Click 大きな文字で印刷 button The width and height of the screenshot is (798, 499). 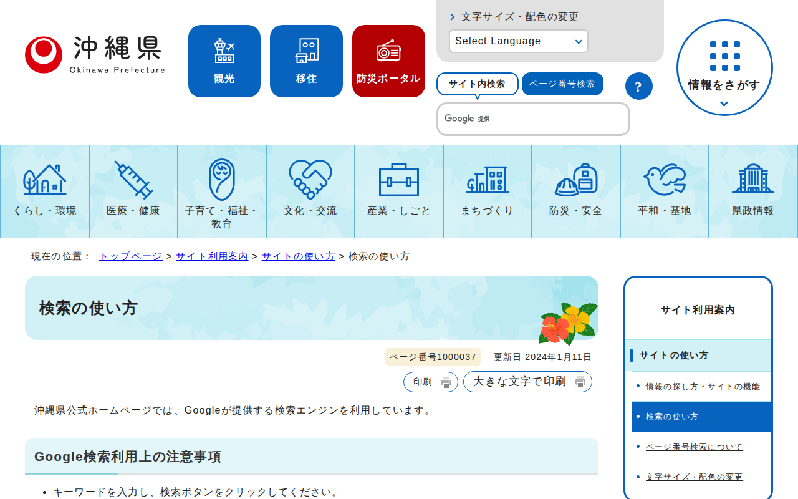[x=527, y=382]
